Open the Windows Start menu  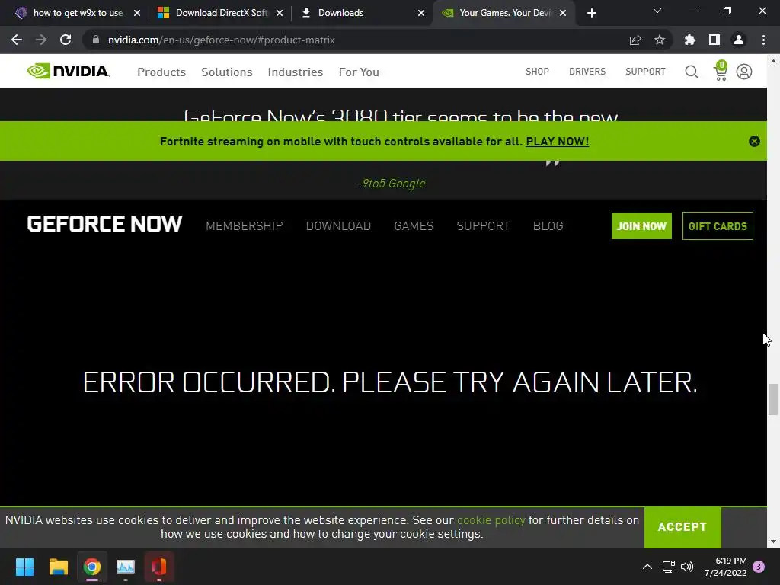24,567
